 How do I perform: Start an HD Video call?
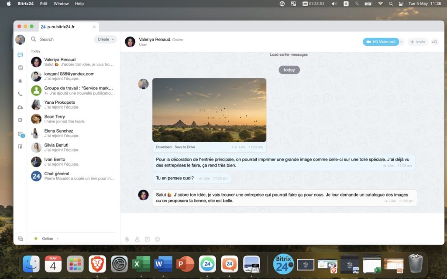click(x=381, y=42)
